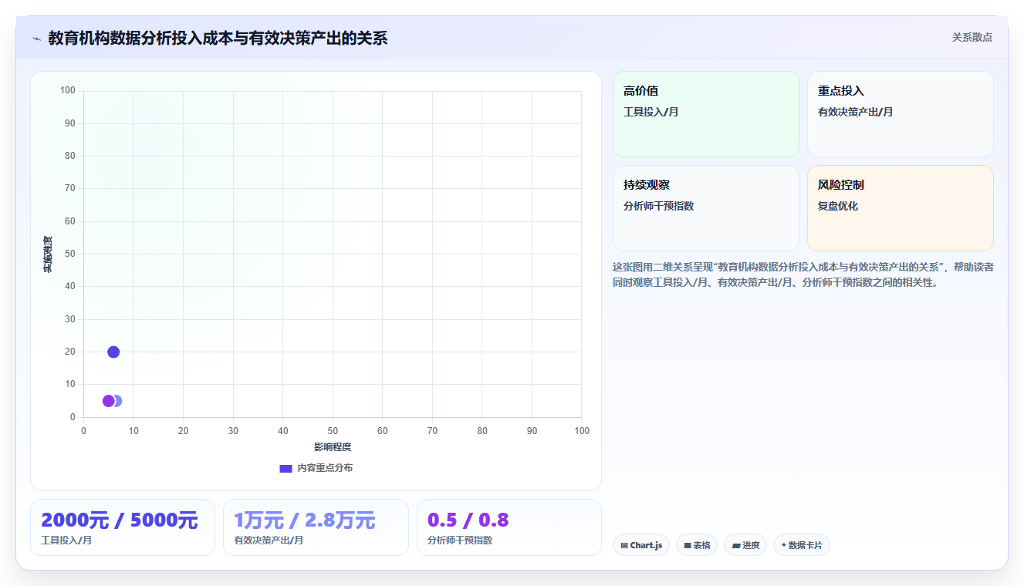1024x586 pixels.
Task: Click the 分析师干预指数 label under 持续观察
Action: click(x=658, y=206)
